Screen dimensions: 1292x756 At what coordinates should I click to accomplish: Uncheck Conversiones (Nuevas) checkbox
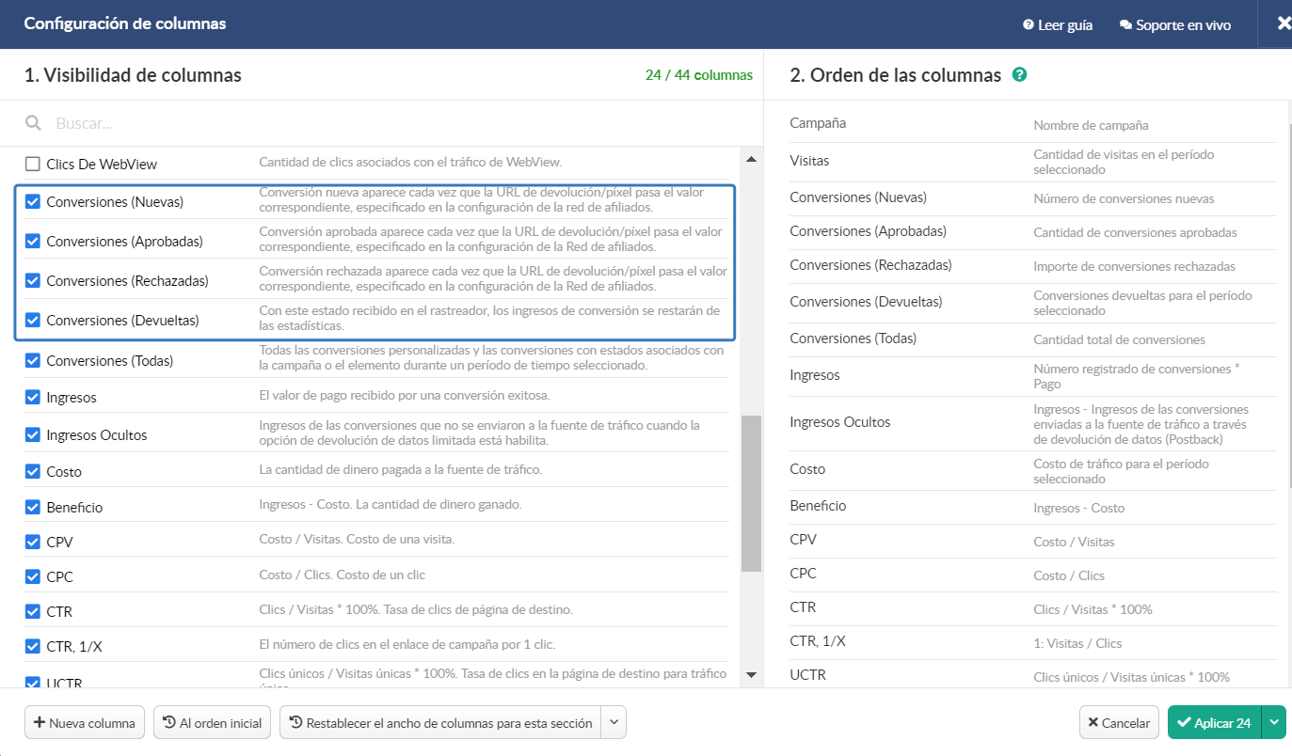[33, 201]
